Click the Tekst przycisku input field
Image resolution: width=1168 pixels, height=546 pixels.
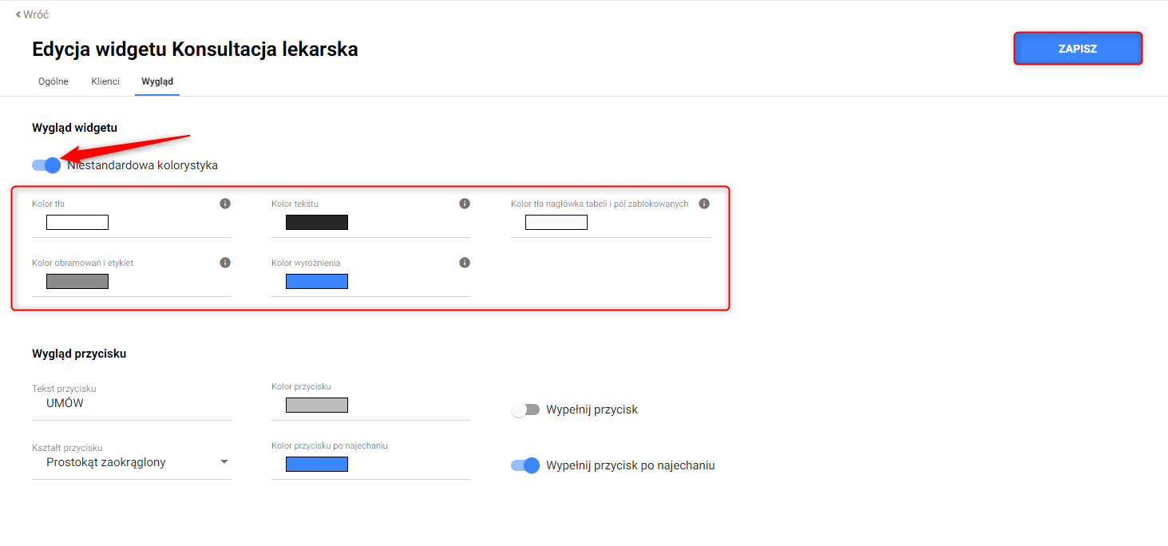132,404
